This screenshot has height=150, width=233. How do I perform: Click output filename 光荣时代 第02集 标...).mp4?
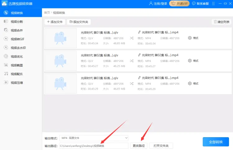pos(160,55)
